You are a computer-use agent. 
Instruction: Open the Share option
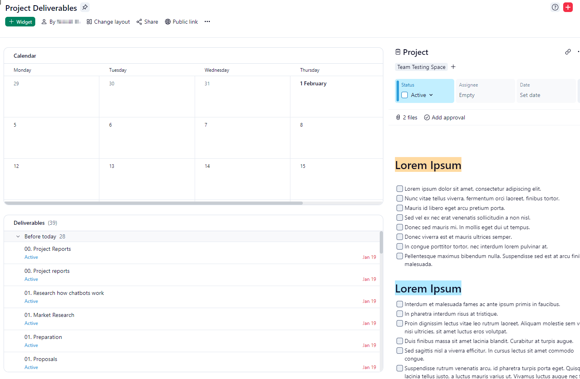tap(147, 22)
